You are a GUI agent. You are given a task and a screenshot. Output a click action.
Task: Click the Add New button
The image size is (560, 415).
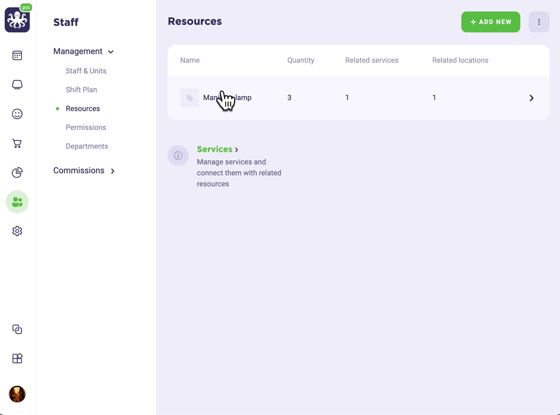491,22
